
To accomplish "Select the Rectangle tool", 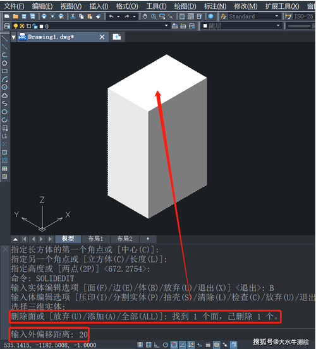I will [4, 71].
